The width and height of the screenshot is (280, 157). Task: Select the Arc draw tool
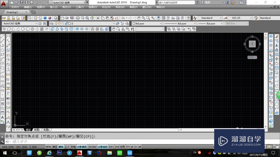click(3, 59)
